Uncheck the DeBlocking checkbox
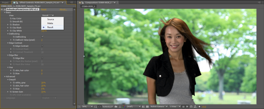264x109 pixels. tap(42, 37)
